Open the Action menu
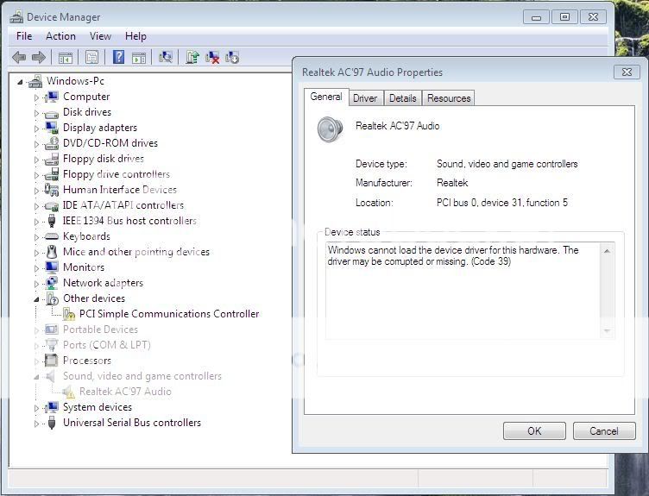This screenshot has width=649, height=496. pos(60,36)
